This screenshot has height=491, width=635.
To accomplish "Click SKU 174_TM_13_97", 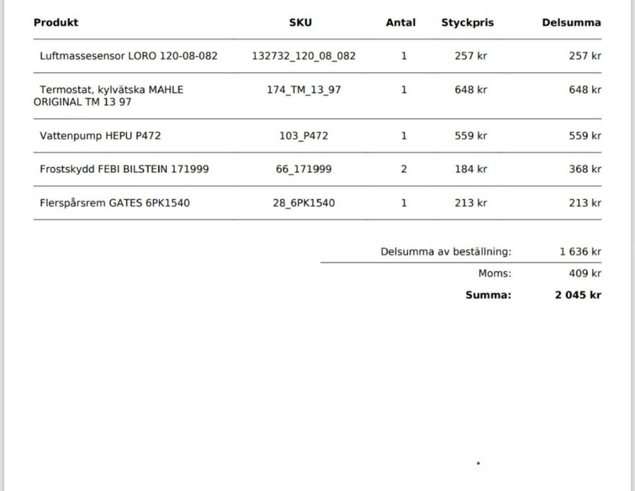I will click(303, 90).
